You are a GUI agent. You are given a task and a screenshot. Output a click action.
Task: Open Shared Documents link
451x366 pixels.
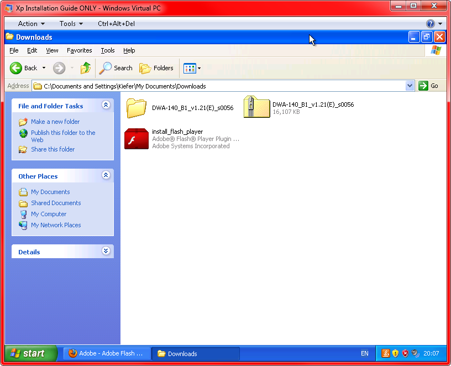(x=56, y=203)
